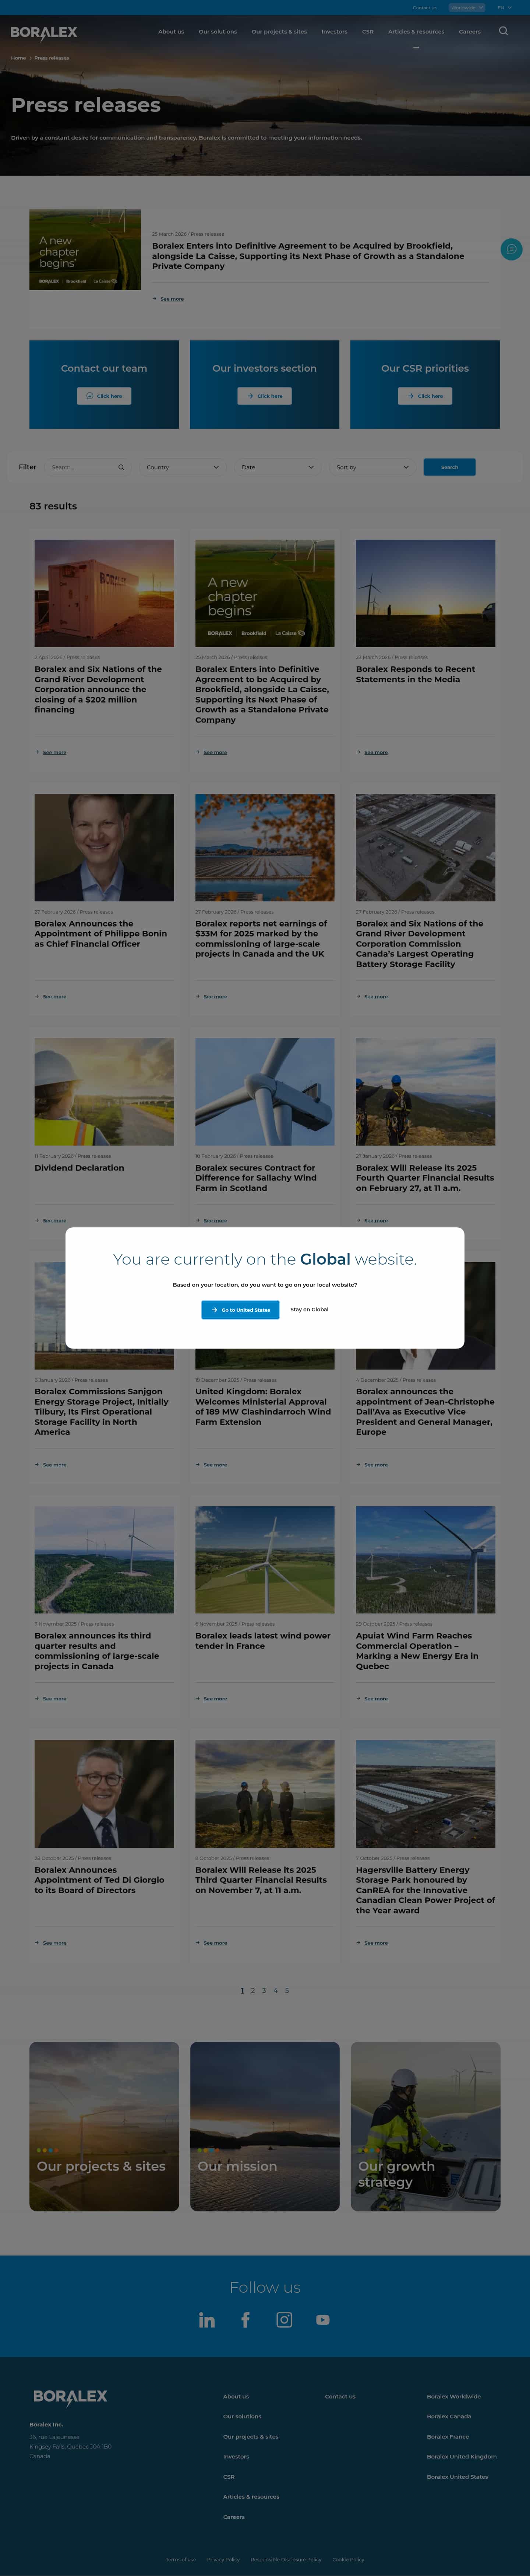Viewport: 530px width, 2576px height.
Task: See more on Boralex Responds to Recent Statements
Action: (372, 752)
